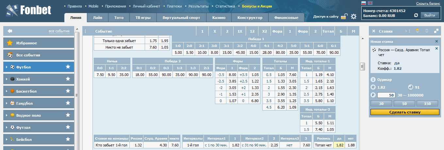Image resolution: width=444 pixels, height=150 pixels.
Task: Click the main table scrollbar thumb
Action: [x=362, y=67]
